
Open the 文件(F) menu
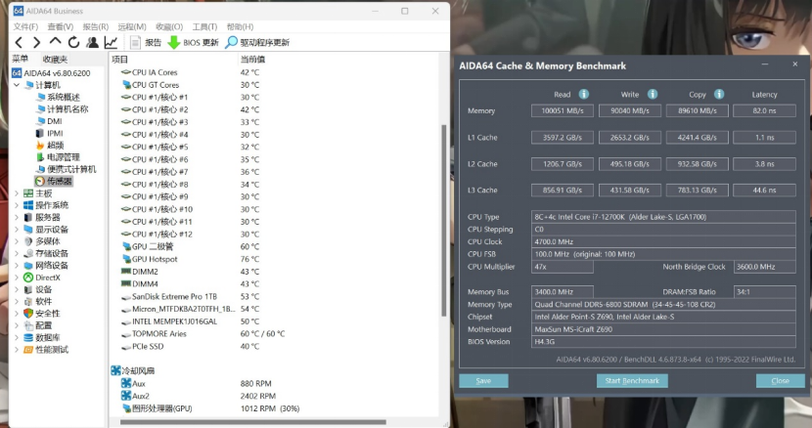point(25,26)
